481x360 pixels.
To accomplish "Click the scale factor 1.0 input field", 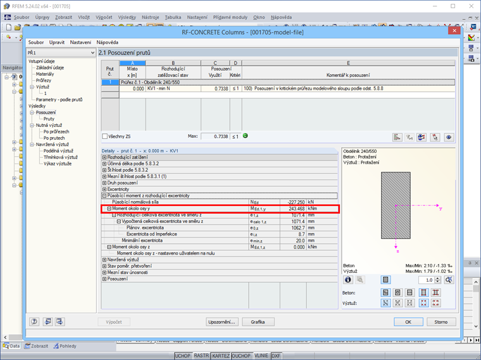I will (x=427, y=280).
